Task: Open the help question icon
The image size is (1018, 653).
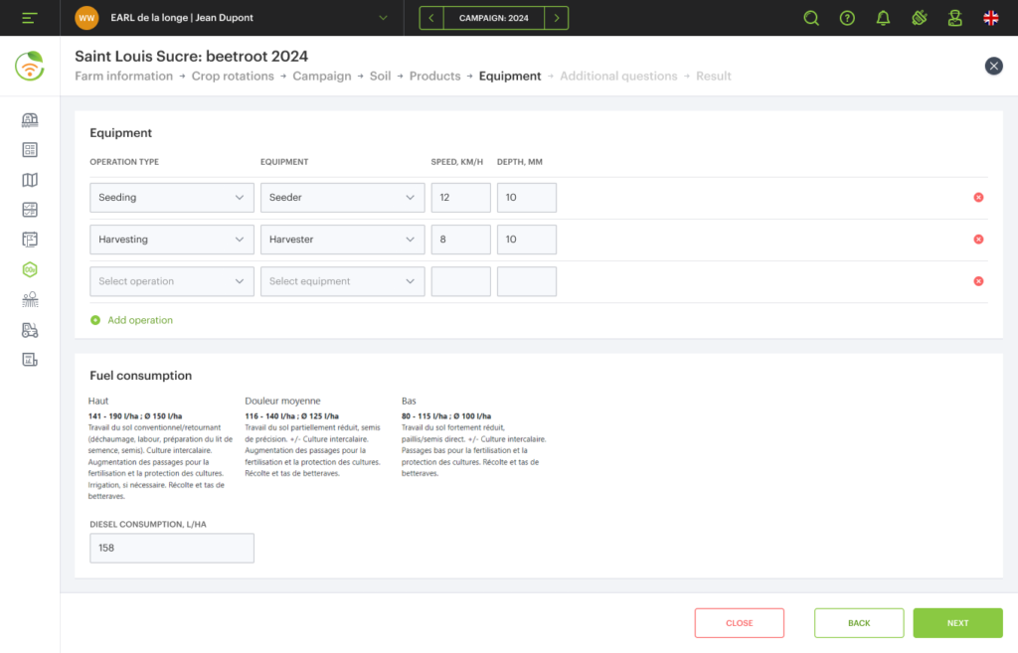Action: (847, 18)
